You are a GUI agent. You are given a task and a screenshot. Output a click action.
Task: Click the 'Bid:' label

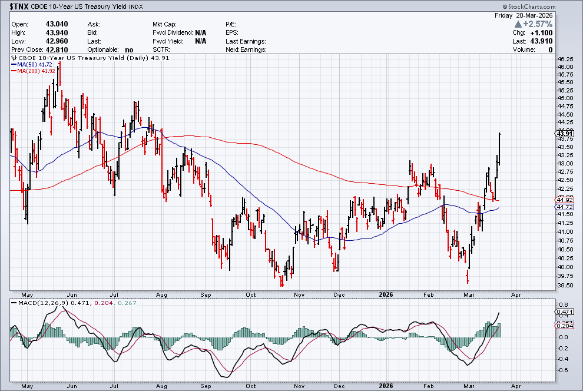coord(92,33)
